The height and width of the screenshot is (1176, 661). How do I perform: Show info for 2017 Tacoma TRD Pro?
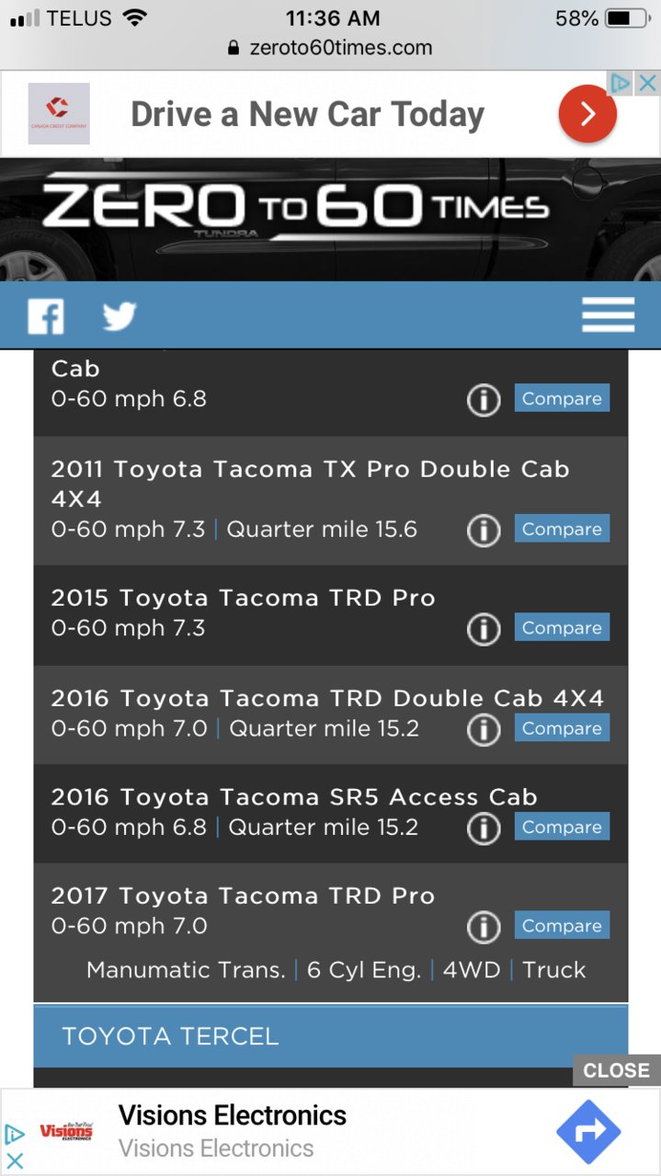(x=484, y=927)
